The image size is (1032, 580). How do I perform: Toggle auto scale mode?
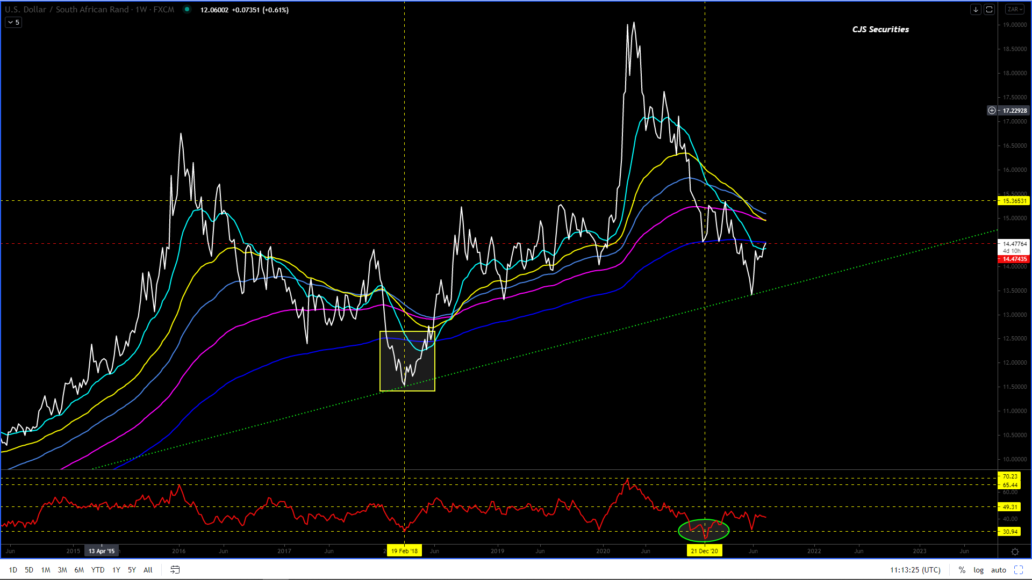[998, 570]
